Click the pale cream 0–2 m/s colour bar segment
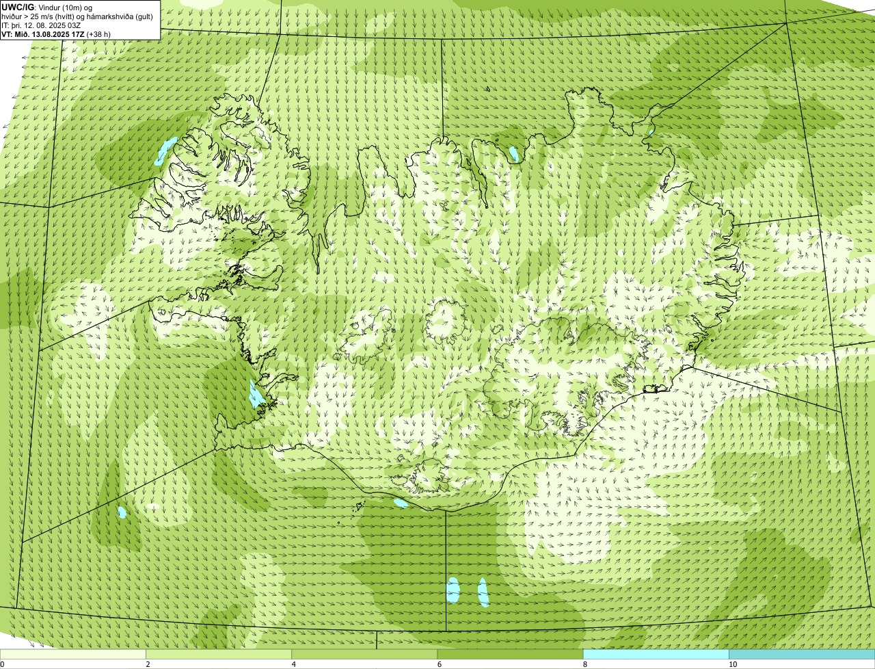This screenshot has width=875, height=669. [x=73, y=655]
